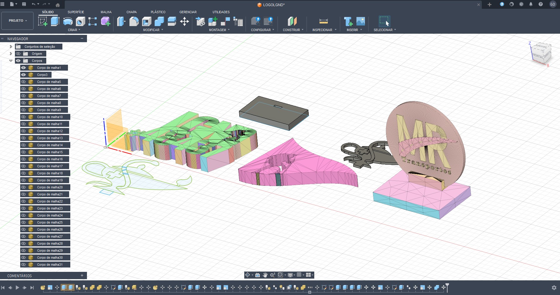Activate the Orbit tool in navigation bar
The width and height of the screenshot is (560, 295).
pos(247,275)
